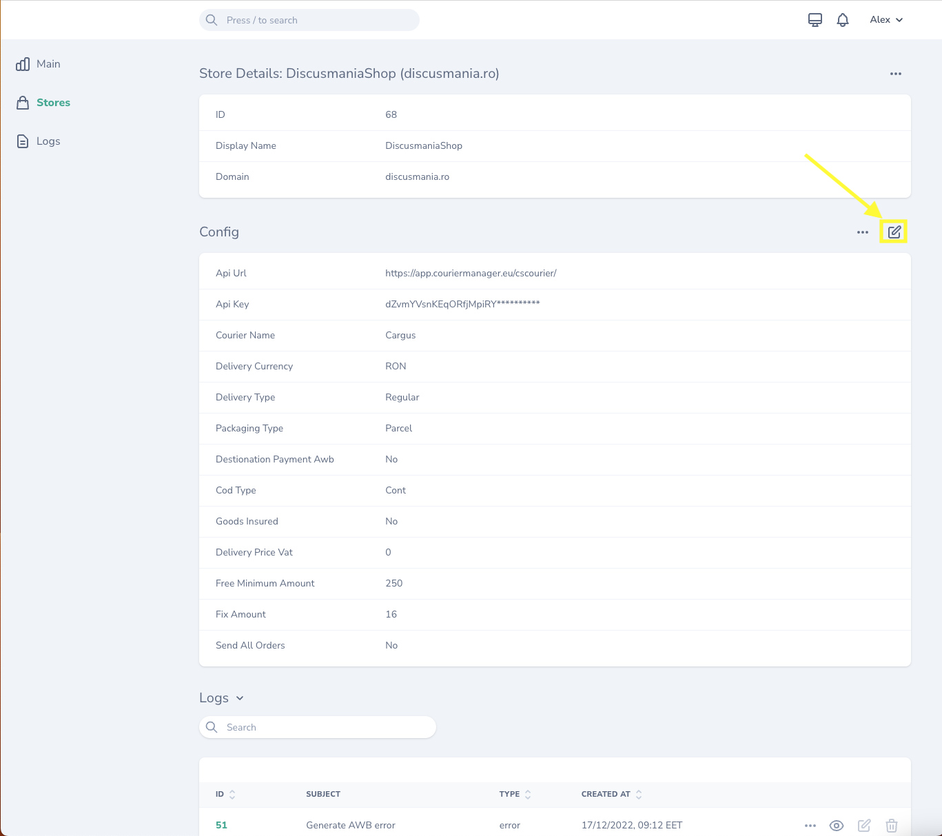Select the masked Api Key value
Viewport: 942px width, 836px height.
462,304
